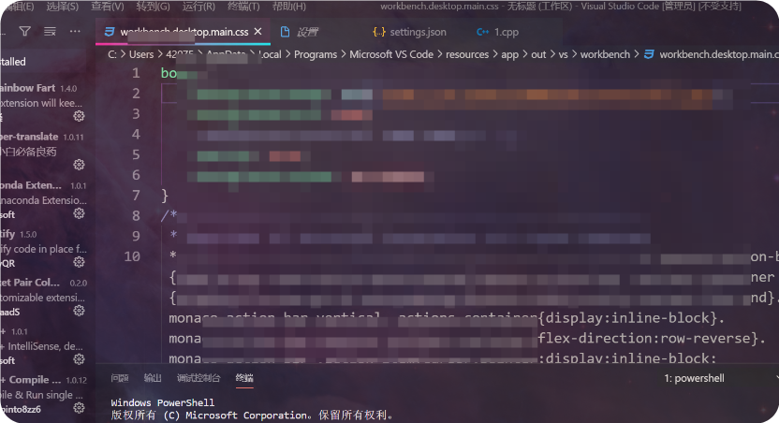The width and height of the screenshot is (779, 423).
Task: Click gear icon for the translate extension
Action: click(80, 151)
